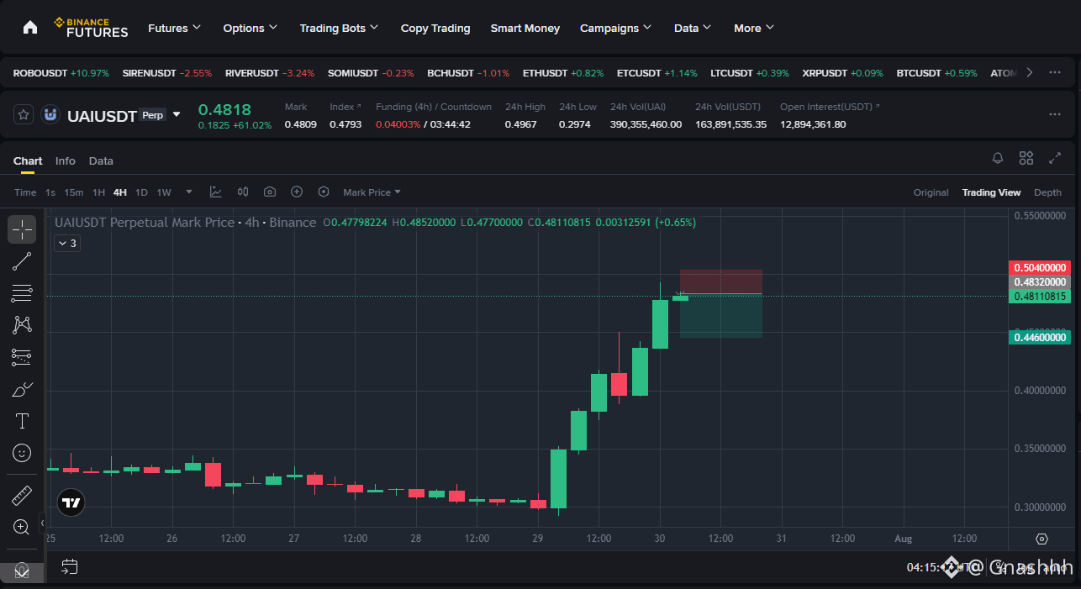Click the Binance Futures logo
1081x589 pixels.
(x=91, y=28)
